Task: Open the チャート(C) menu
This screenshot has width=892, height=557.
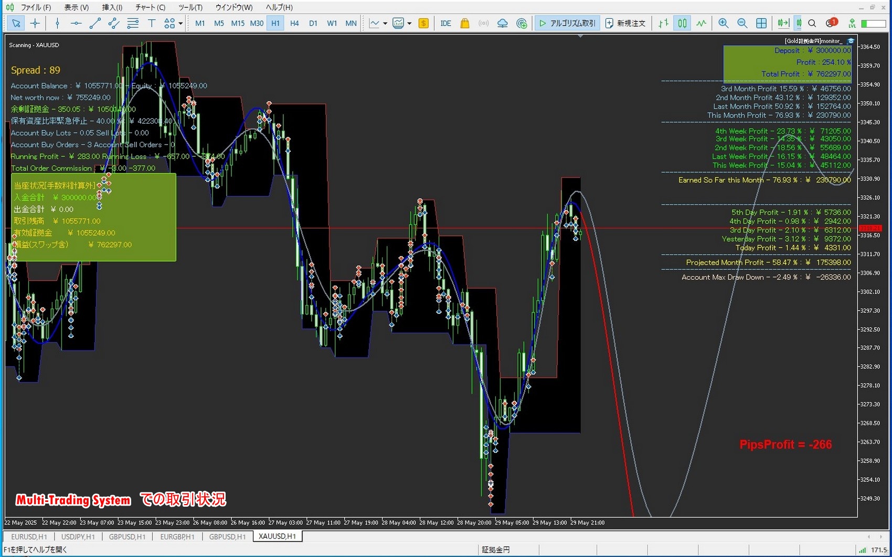Action: (150, 7)
